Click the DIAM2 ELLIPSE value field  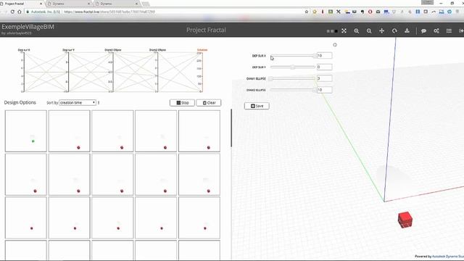[324, 90]
